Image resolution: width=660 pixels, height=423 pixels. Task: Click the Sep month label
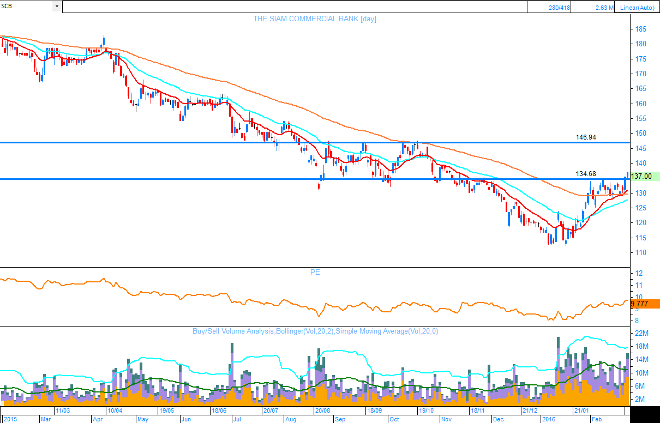point(340,420)
